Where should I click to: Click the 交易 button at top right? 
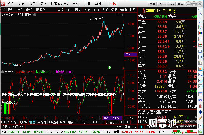(171, 4)
